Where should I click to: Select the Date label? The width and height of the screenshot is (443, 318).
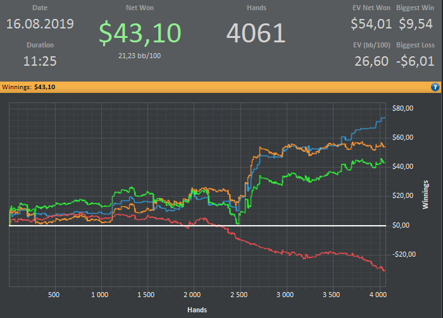(40, 8)
